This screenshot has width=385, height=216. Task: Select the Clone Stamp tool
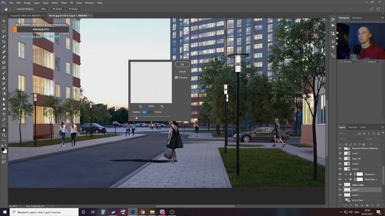[4, 78]
